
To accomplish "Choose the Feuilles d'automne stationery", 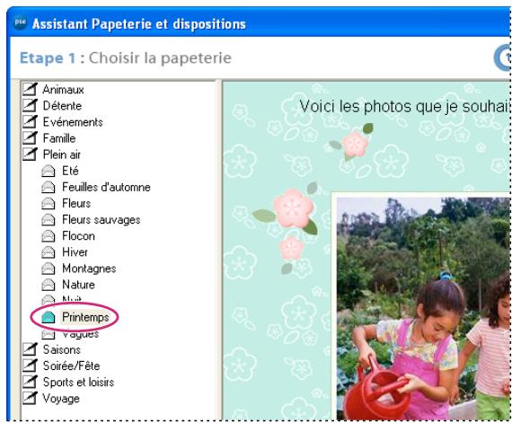I will click(107, 187).
